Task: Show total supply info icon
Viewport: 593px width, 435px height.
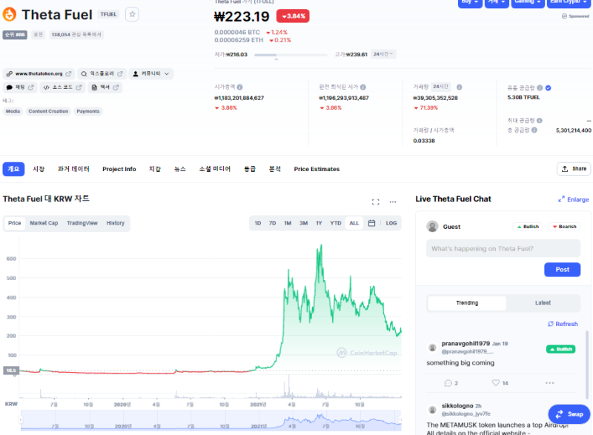Action: pyautogui.click(x=534, y=130)
